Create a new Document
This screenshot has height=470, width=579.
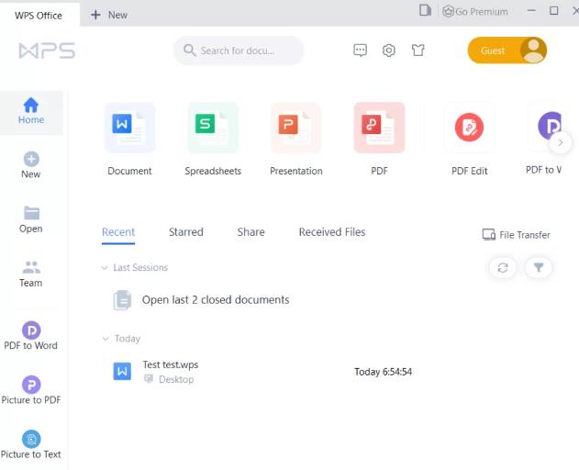tap(129, 140)
